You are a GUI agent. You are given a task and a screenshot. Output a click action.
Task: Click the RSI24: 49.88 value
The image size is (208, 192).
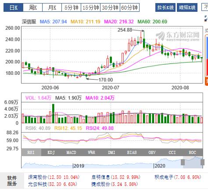100,128
